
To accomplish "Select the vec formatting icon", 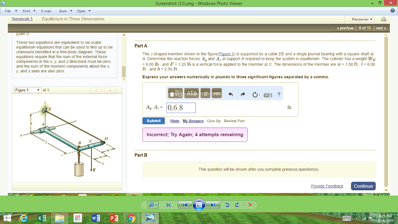I will click(217, 93).
